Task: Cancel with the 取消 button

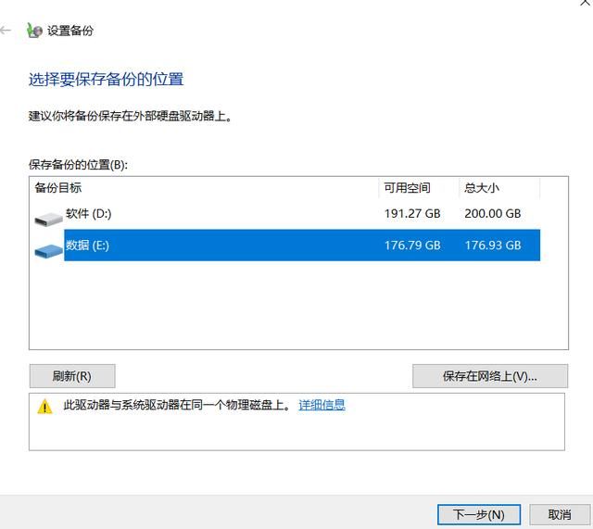Action: (560, 514)
